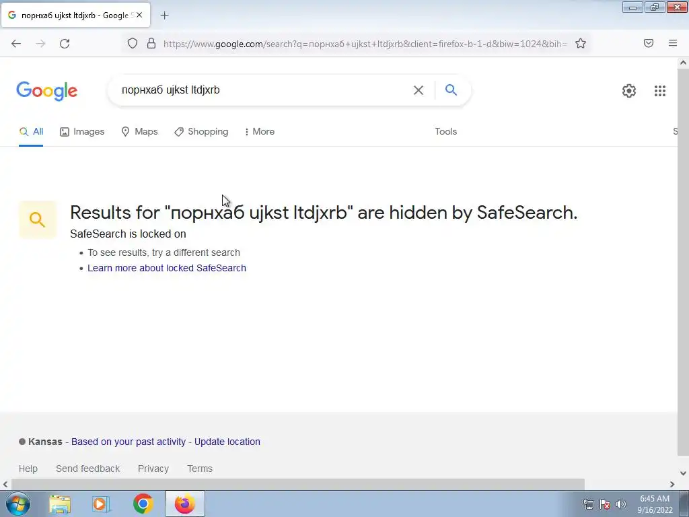Close the Google search tab

click(x=139, y=15)
